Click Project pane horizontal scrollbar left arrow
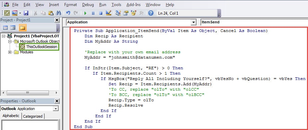 coord(3,93)
